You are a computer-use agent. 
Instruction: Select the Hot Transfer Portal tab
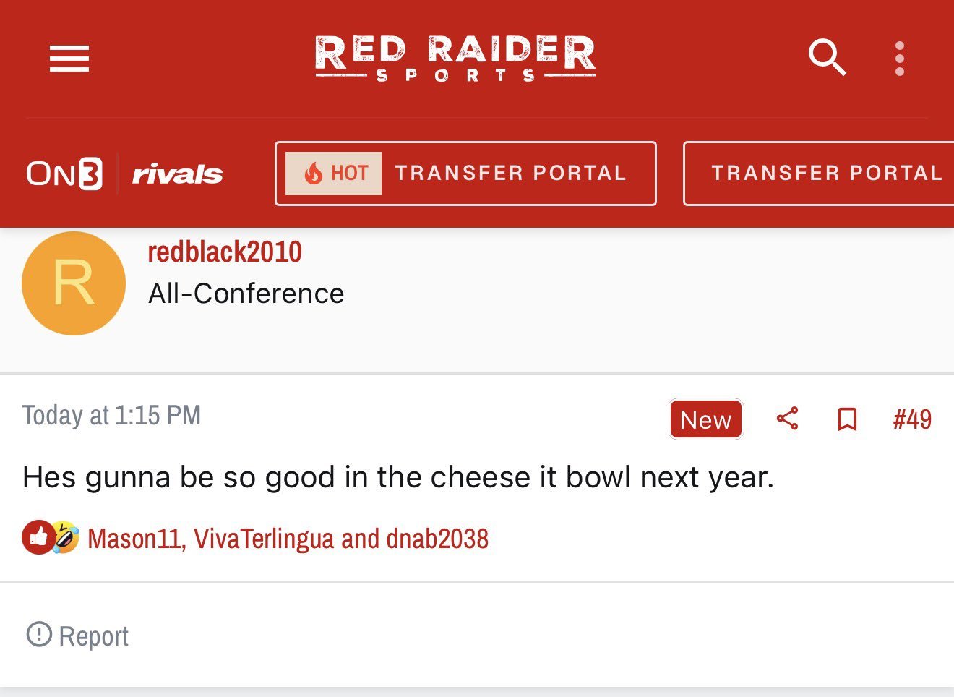point(510,174)
